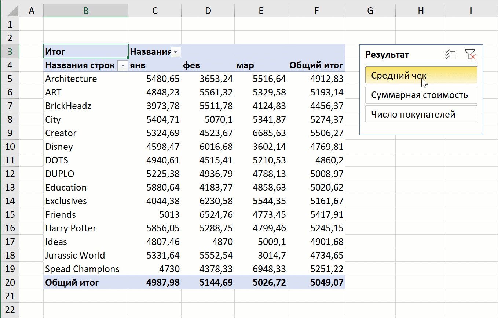Clear filter in the Результат slicer

470,55
